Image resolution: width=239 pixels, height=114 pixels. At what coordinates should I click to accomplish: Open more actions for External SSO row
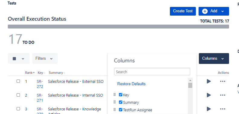[223, 81]
